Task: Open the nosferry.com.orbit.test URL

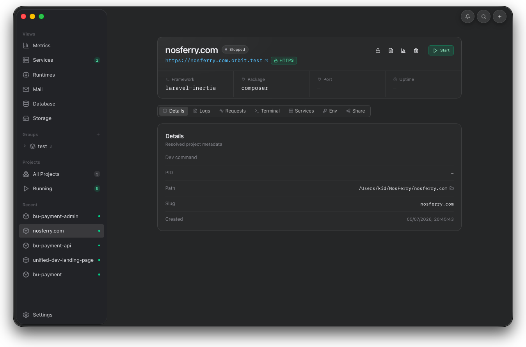Action: (x=214, y=61)
